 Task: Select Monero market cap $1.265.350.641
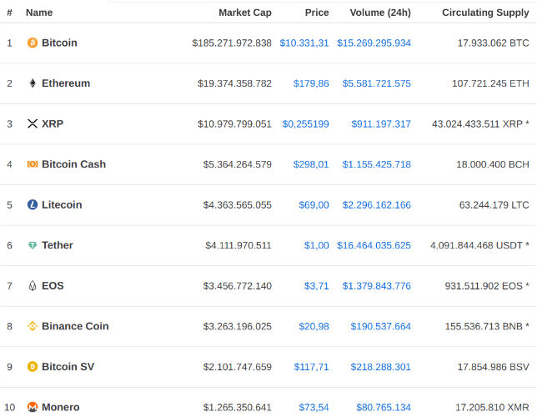[x=238, y=407]
